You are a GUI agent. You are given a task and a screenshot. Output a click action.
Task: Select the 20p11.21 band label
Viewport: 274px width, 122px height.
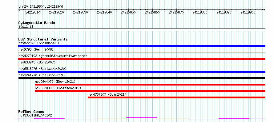click(x=26, y=27)
